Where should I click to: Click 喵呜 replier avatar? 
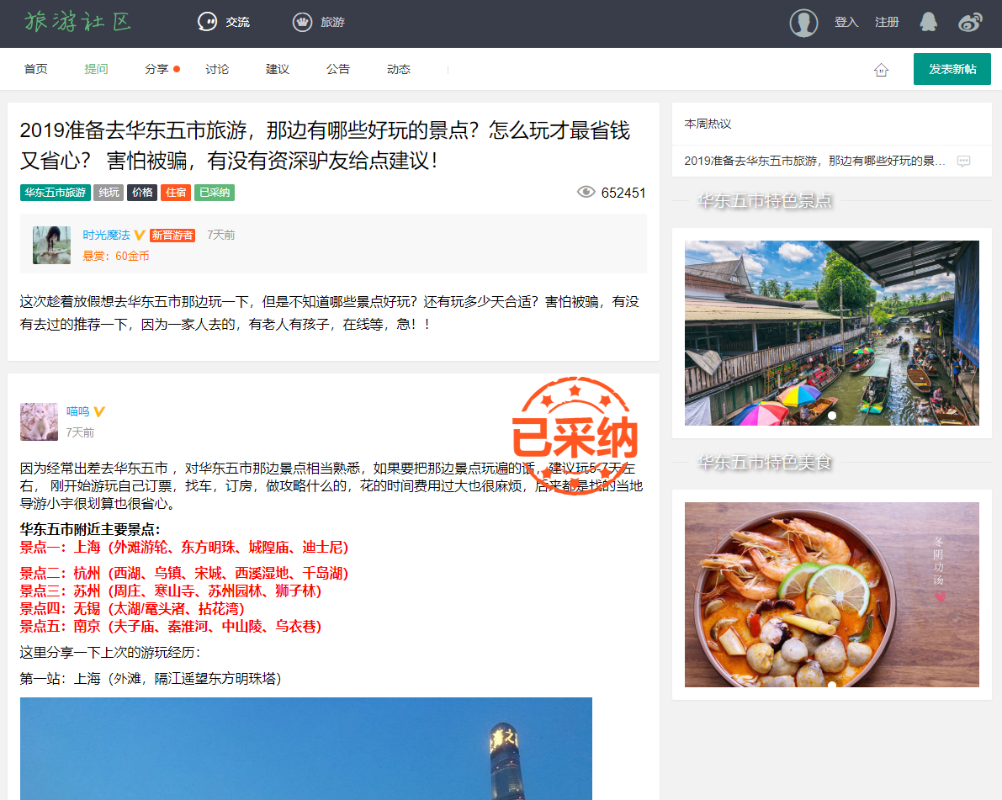pyautogui.click(x=39, y=421)
